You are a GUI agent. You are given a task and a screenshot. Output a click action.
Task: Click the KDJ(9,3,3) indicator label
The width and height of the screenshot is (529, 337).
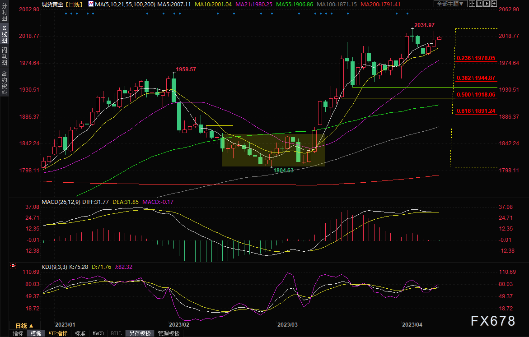(x=54, y=267)
